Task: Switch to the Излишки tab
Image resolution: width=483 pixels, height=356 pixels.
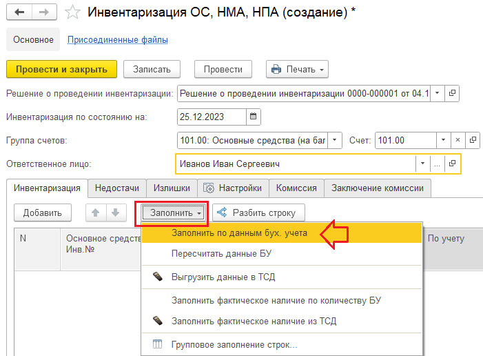Action: click(x=172, y=188)
